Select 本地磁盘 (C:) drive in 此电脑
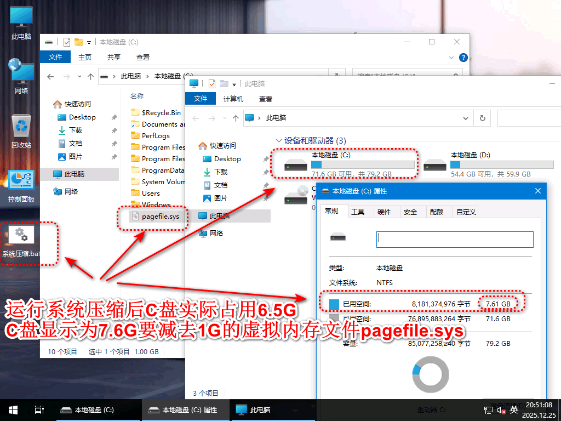Viewport: 561px width, 421px height. (349, 164)
